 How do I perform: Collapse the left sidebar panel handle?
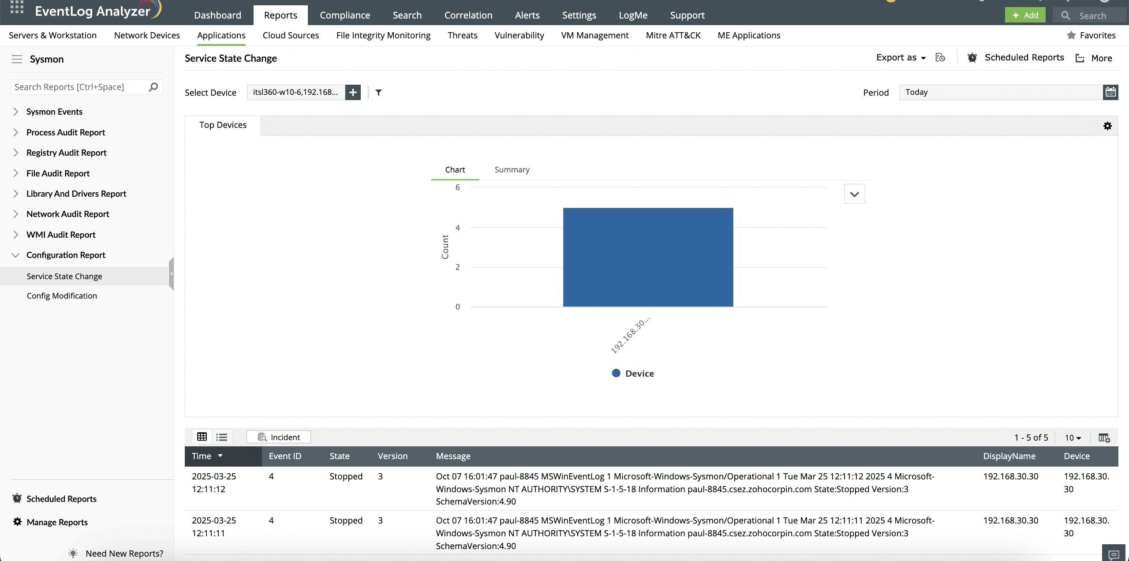pos(171,273)
